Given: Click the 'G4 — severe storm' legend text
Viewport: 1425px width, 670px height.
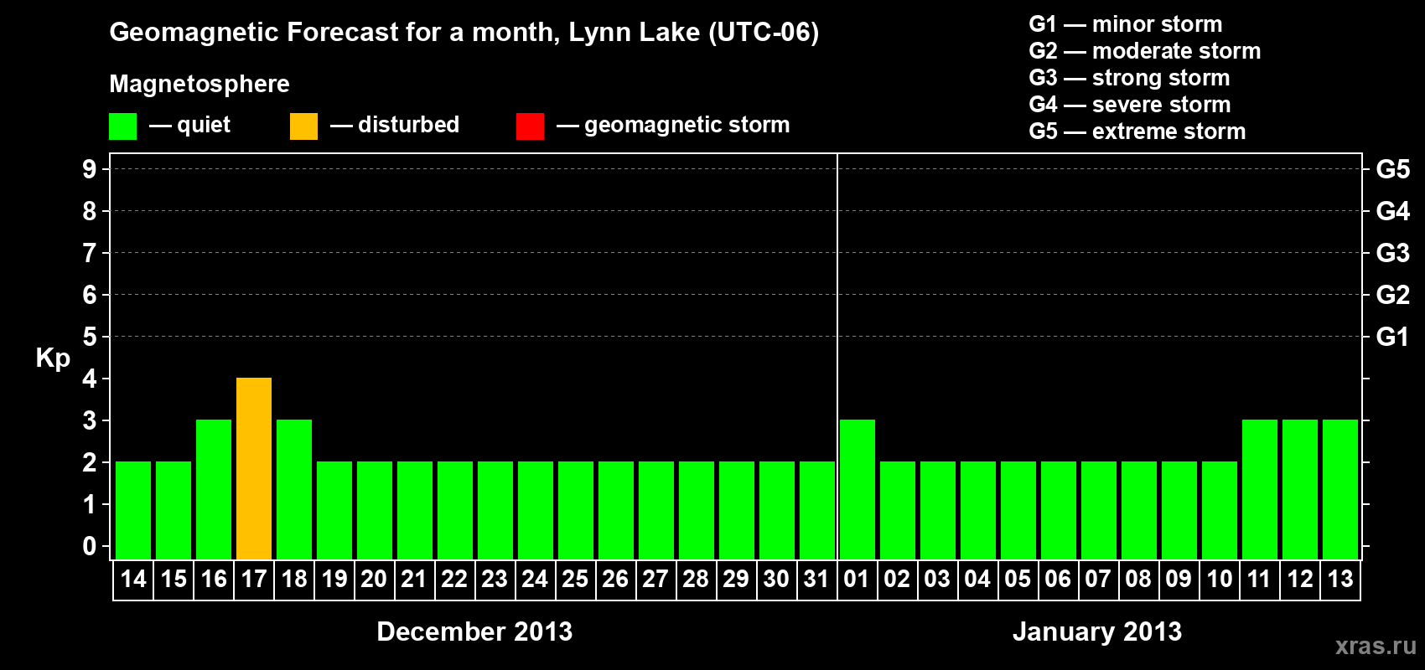Looking at the screenshot, I should point(1130,105).
